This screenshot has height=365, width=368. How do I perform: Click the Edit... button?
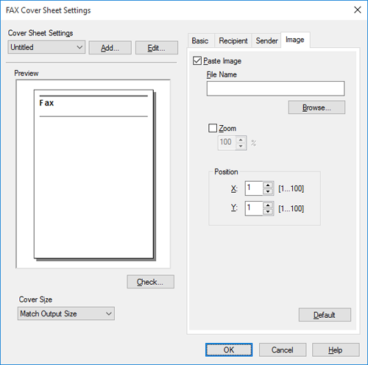(x=157, y=48)
